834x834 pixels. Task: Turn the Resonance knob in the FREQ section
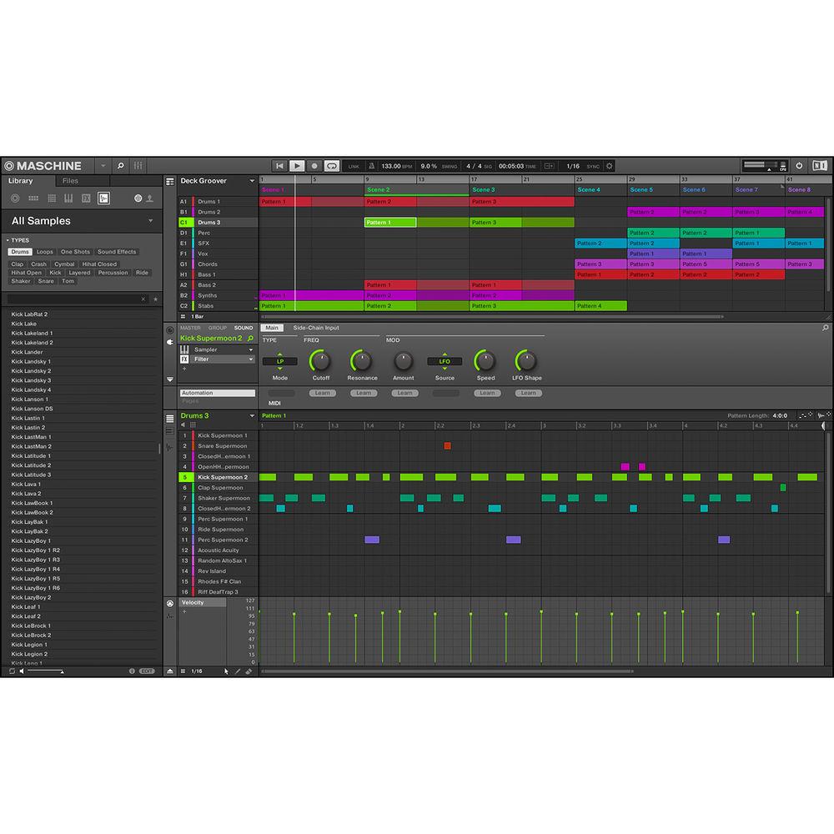pyautogui.click(x=362, y=362)
